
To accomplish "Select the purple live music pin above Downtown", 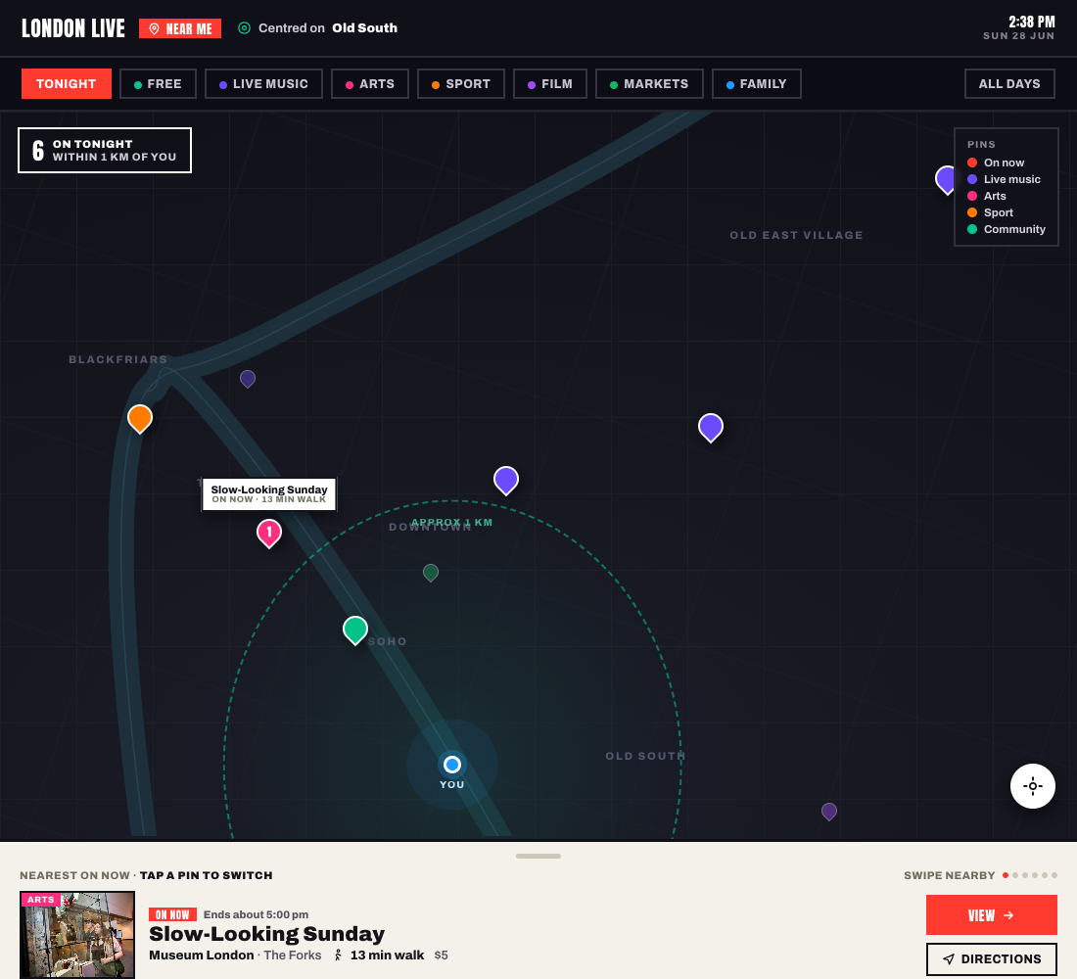I will (x=506, y=480).
